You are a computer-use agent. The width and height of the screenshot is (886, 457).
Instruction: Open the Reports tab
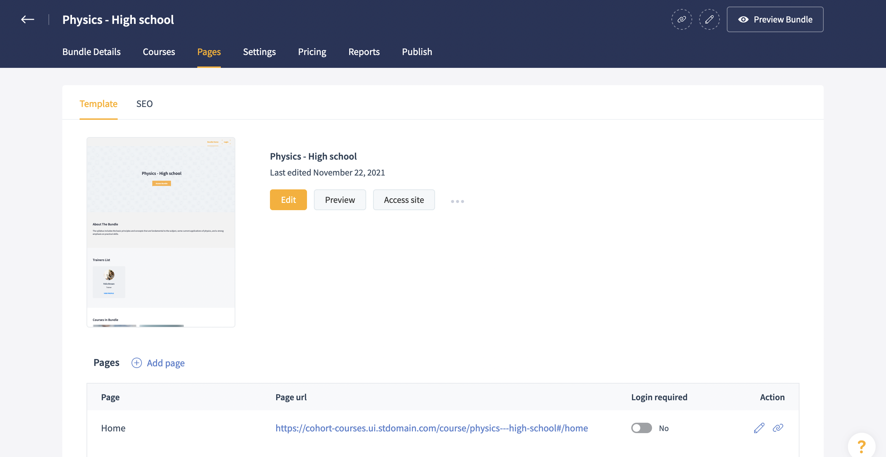pos(364,52)
